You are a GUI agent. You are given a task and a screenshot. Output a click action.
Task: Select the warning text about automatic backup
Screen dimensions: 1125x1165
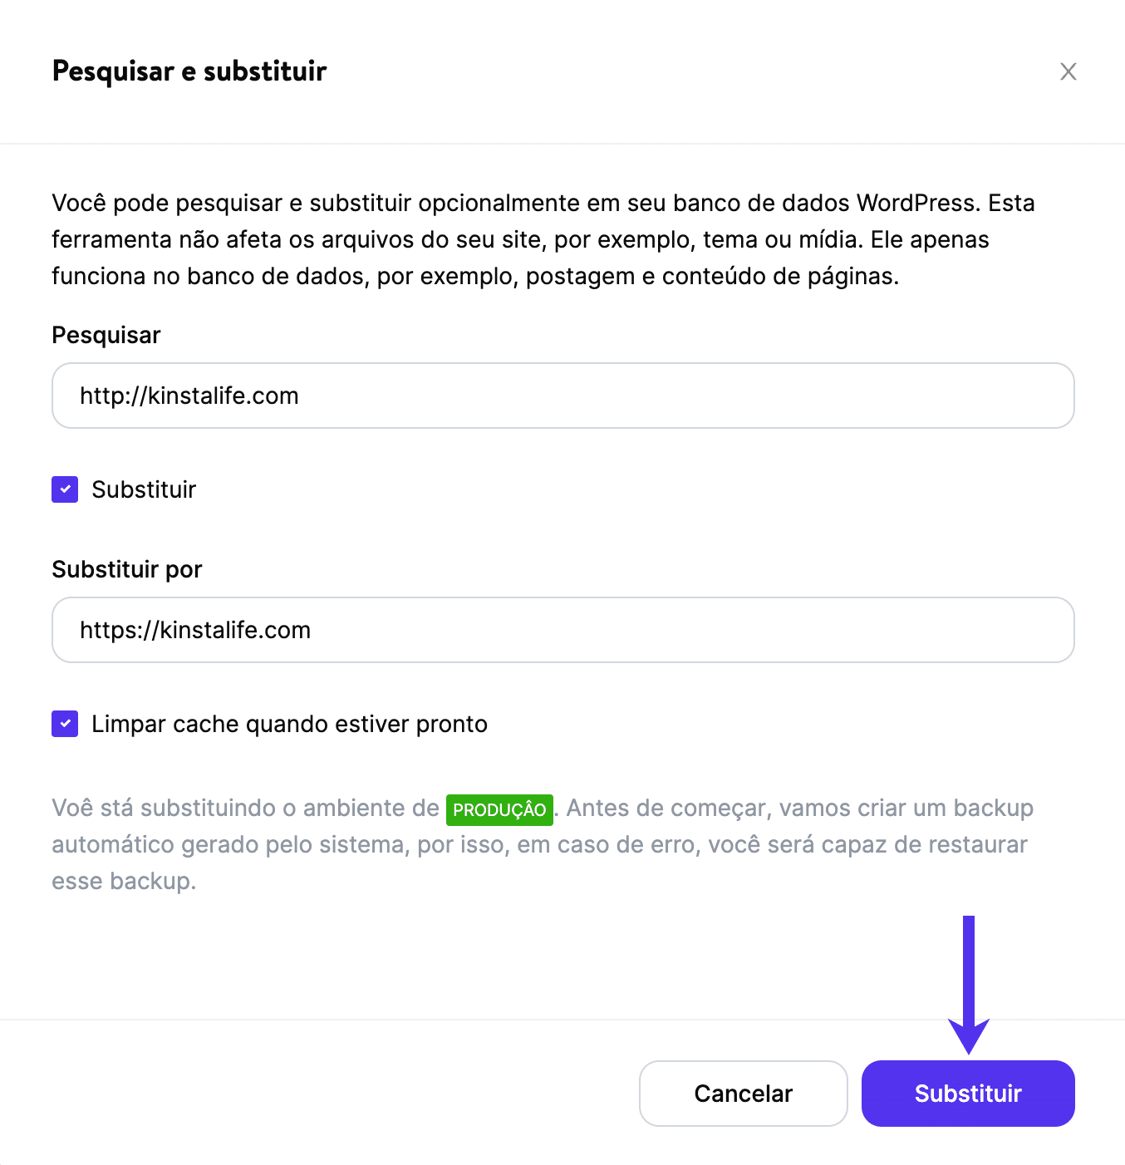coord(540,844)
